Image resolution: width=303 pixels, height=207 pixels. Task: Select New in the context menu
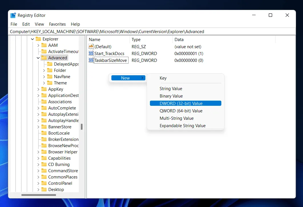[128, 78]
